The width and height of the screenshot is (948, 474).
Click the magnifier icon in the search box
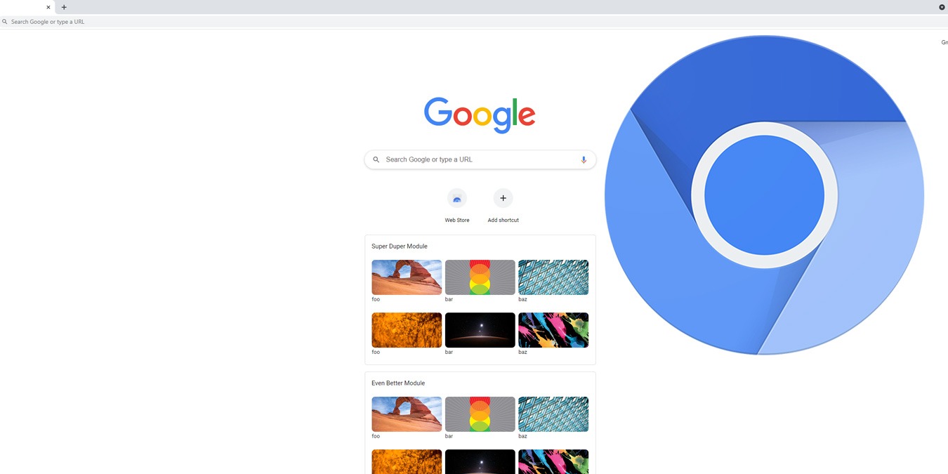pos(376,159)
